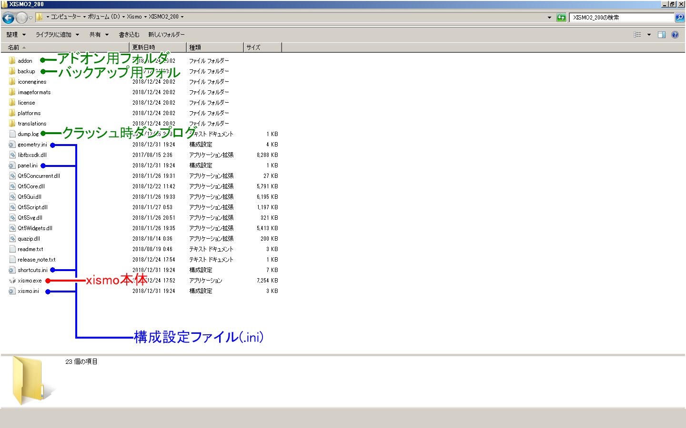Select the platforms folder icon
The width and height of the screenshot is (686, 428).
coord(12,113)
